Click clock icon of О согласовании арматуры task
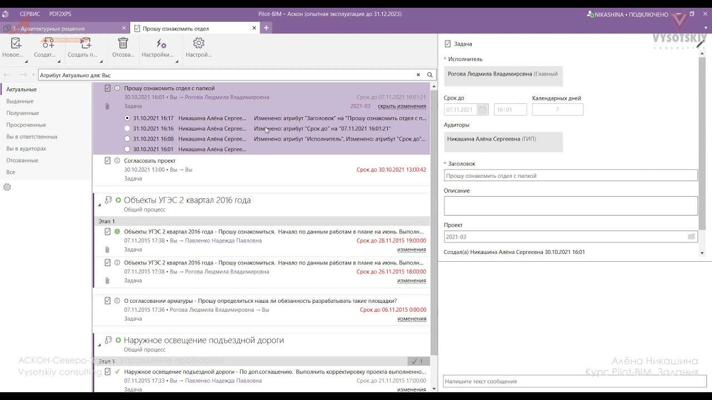This screenshot has width=712, height=400. [117, 301]
